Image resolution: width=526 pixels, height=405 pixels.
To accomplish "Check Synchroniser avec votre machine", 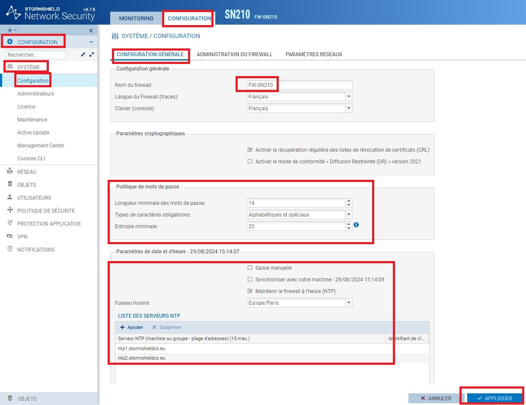I will tap(250, 280).
